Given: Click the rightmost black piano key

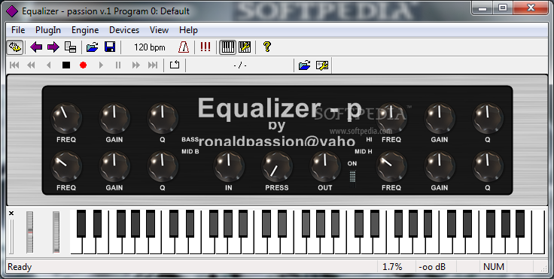Looking at the screenshot, I should tap(519, 223).
